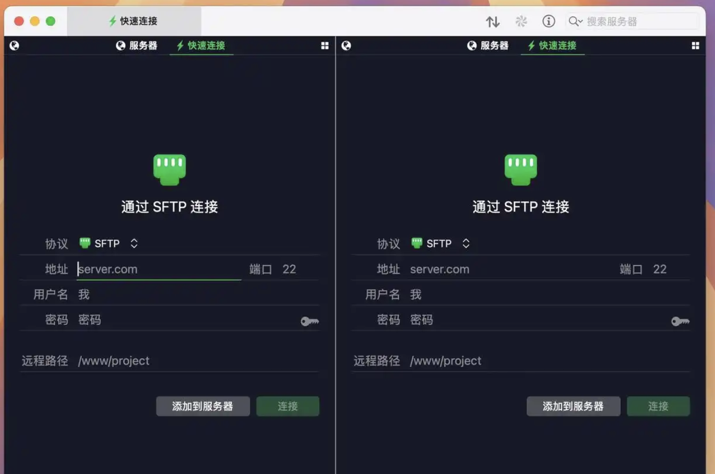The width and height of the screenshot is (715, 474).
Task: Click the activity spinner icon in toolbar
Action: (521, 21)
